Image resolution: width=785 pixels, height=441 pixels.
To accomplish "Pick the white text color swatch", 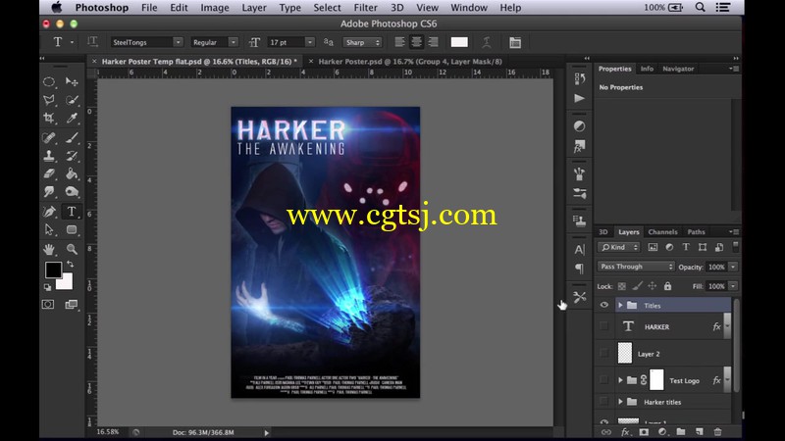I will 459,42.
